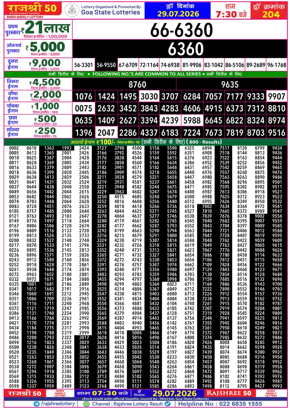290x410 pixels.
Task: Select second prize number 89-2689
Action: [256, 65]
